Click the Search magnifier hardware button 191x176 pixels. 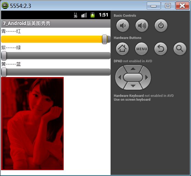(x=180, y=49)
